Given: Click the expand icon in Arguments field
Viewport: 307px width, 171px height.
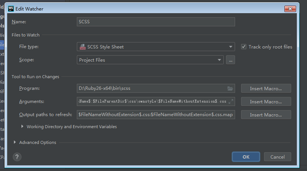Looking at the screenshot, I should click(231, 101).
